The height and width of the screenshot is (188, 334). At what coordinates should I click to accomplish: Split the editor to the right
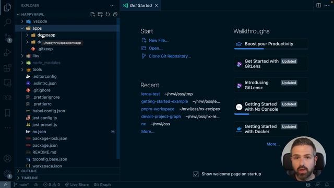click(318, 5)
